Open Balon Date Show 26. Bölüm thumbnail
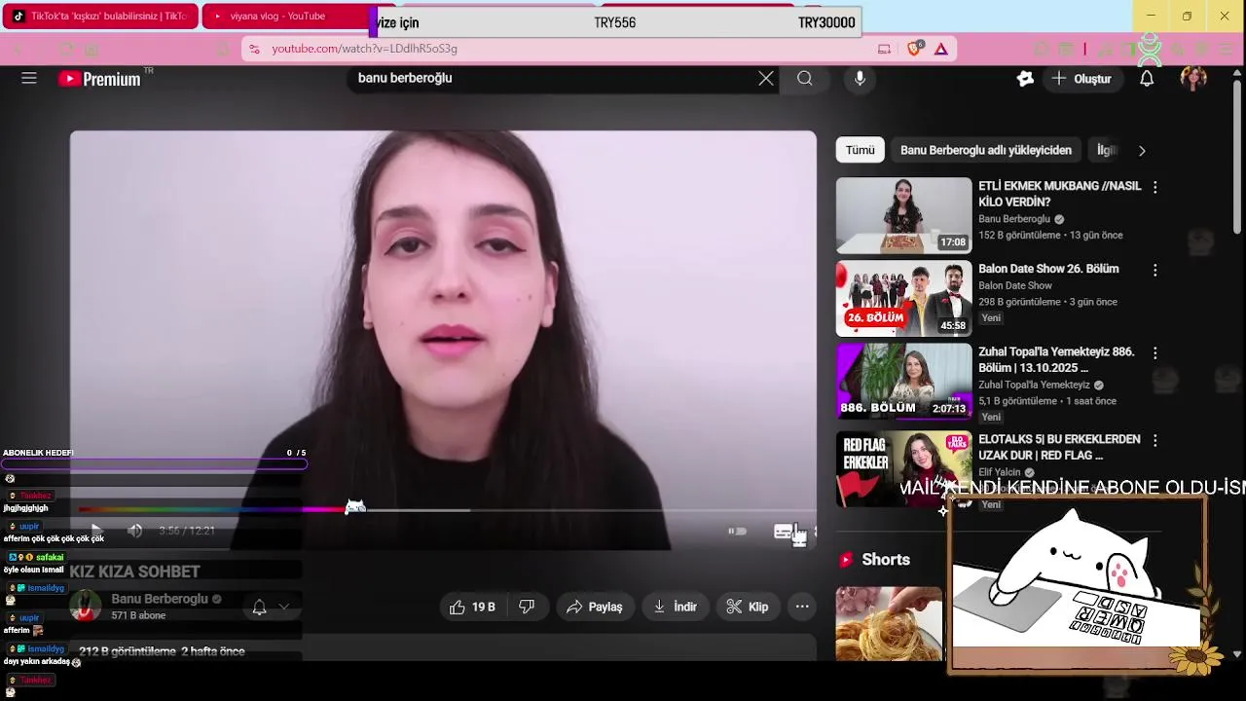The height and width of the screenshot is (701, 1246). pyautogui.click(x=903, y=298)
